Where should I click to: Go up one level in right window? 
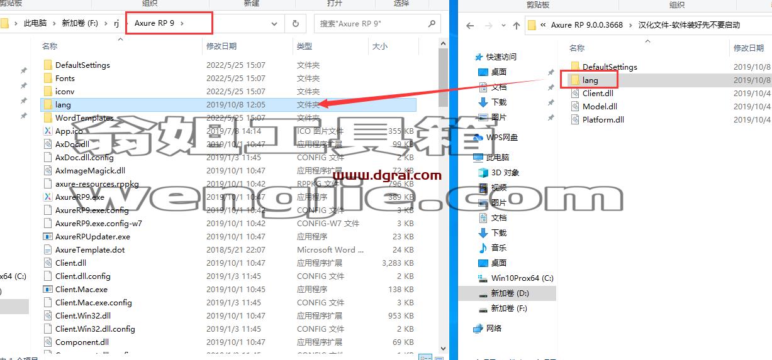coord(516,25)
